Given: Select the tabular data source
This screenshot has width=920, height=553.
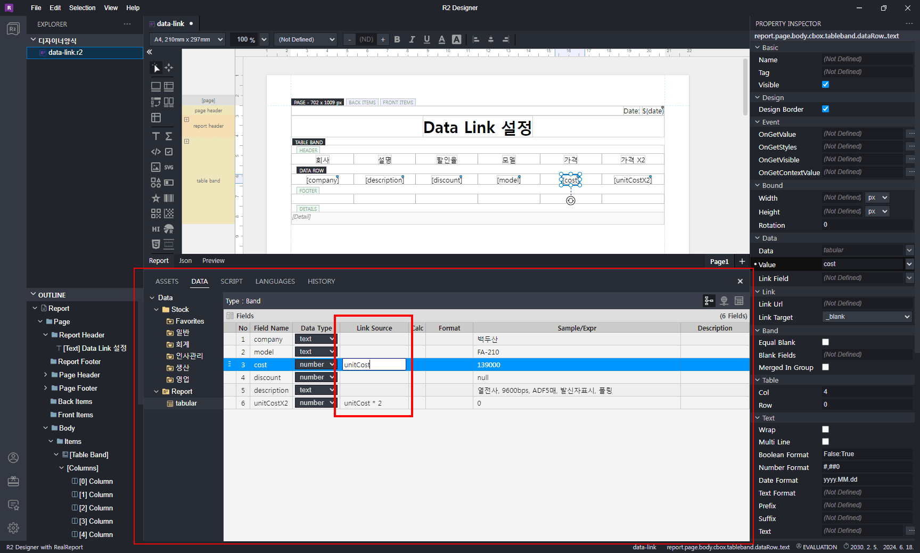Looking at the screenshot, I should coord(186,403).
